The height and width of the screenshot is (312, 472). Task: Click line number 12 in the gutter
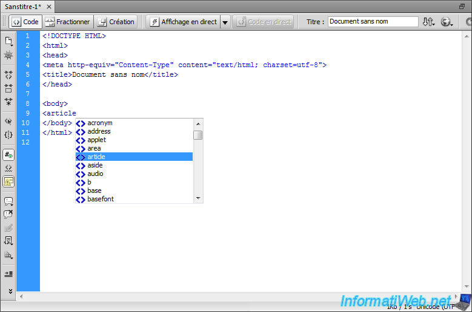pyautogui.click(x=25, y=142)
